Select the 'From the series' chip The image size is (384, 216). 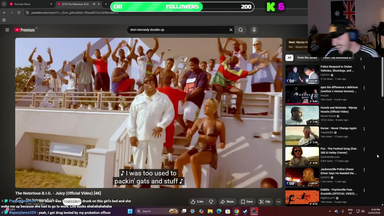(307, 58)
